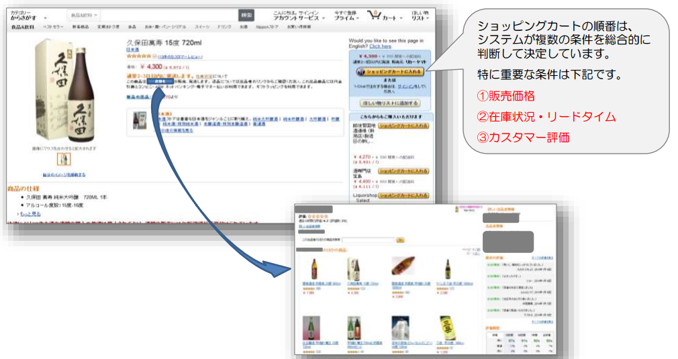This screenshot has width=678, height=359.
Task: Click the Go button in seller store page
Action: 400,240
